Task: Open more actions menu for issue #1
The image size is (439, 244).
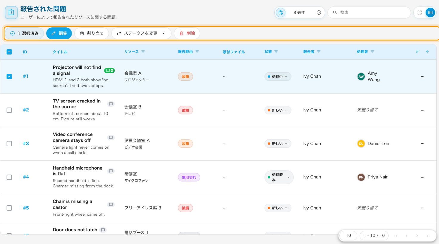Action: point(423,77)
